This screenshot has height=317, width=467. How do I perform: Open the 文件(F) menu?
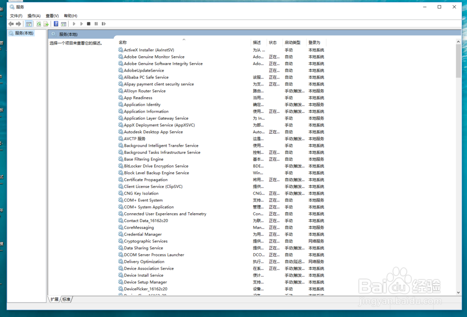tap(17, 15)
